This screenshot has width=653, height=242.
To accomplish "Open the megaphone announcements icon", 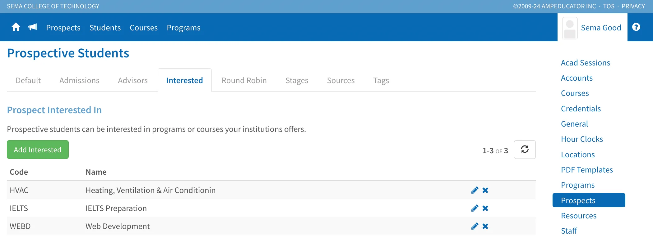I will [x=33, y=27].
